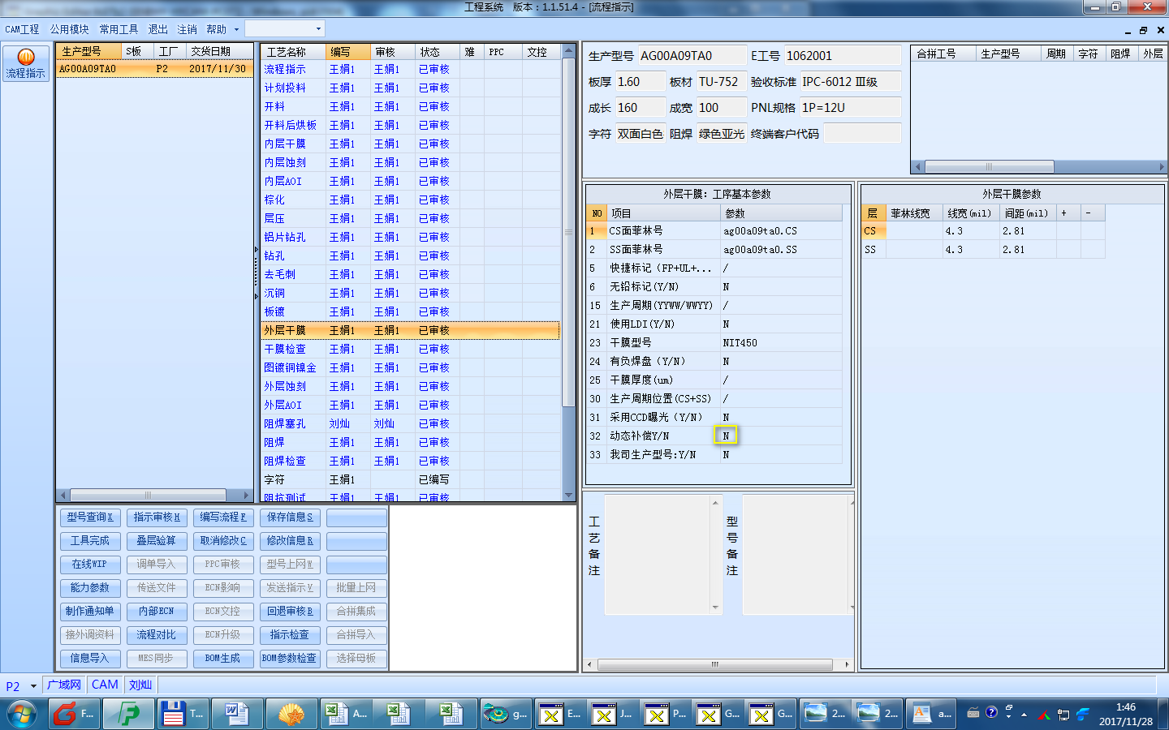Open the P... yellow X window taskbar item
The width and height of the screenshot is (1169, 730).
coord(666,714)
